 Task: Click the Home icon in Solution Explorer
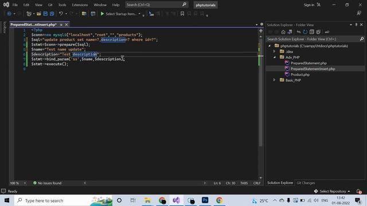coord(283,32)
